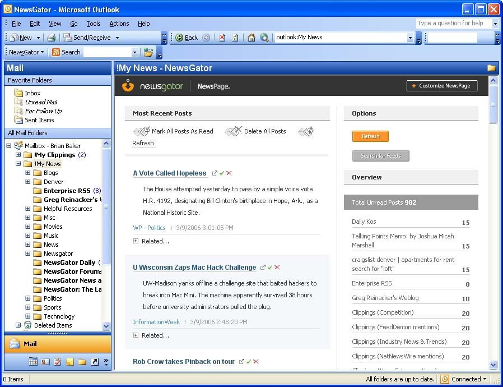Image resolution: width=503 pixels, height=387 pixels.
Task: Go to the Home page icon
Action: click(x=251, y=38)
